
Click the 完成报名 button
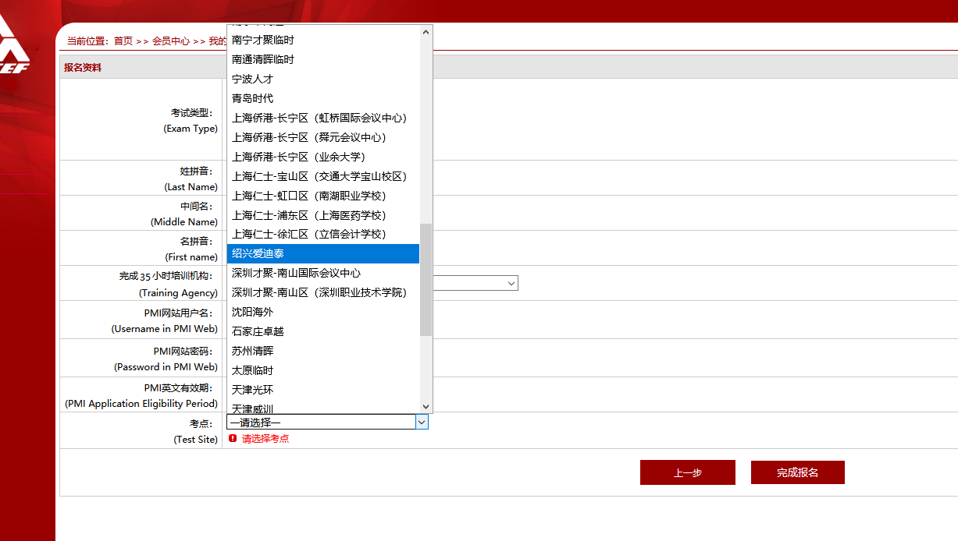pos(798,472)
